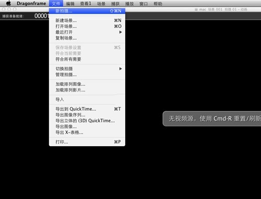This screenshot has height=199, width=261.
Task: Open the 播放 menu
Action: pyautogui.click(x=129, y=4)
